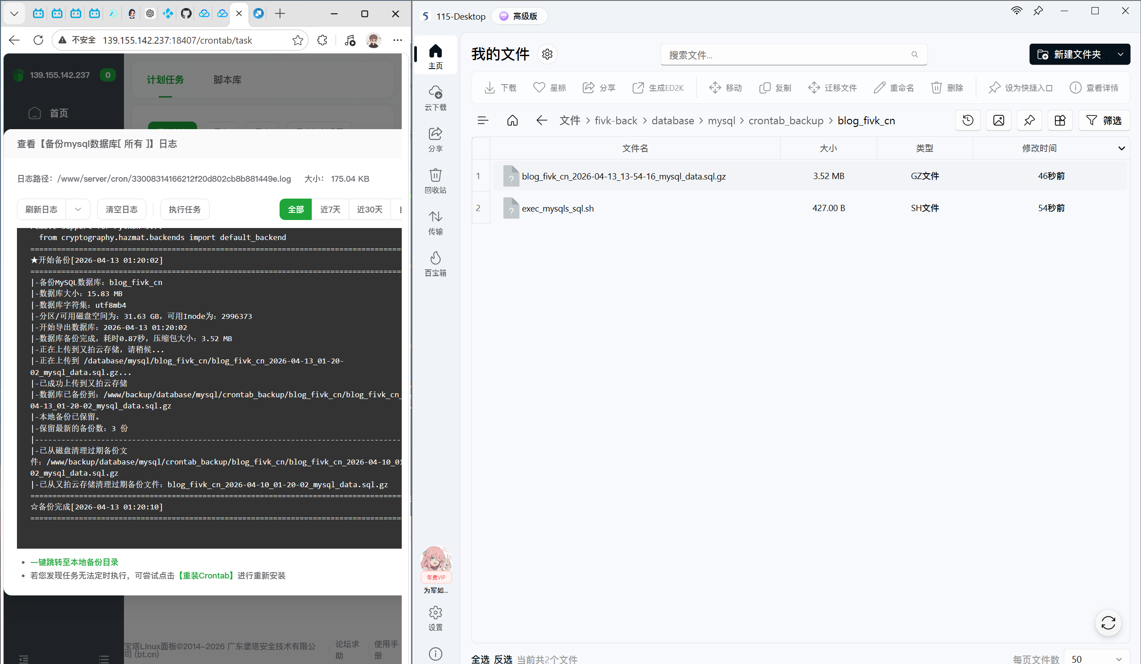Click the round refresh button at bottom right
Screen dimensions: 1141x664
(x=1108, y=623)
